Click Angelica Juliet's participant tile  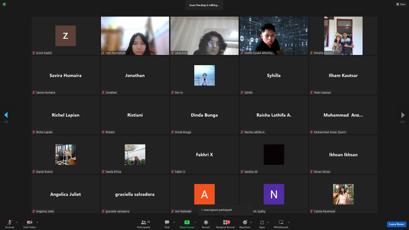pos(66,194)
